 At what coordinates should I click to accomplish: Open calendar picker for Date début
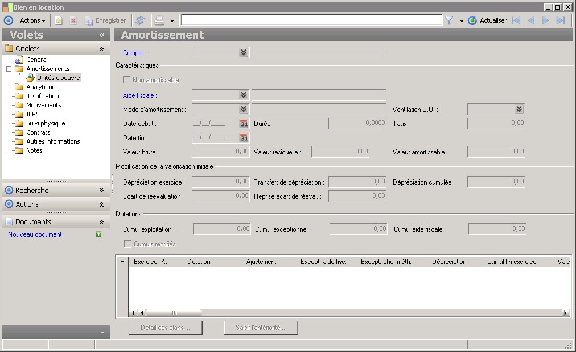244,123
